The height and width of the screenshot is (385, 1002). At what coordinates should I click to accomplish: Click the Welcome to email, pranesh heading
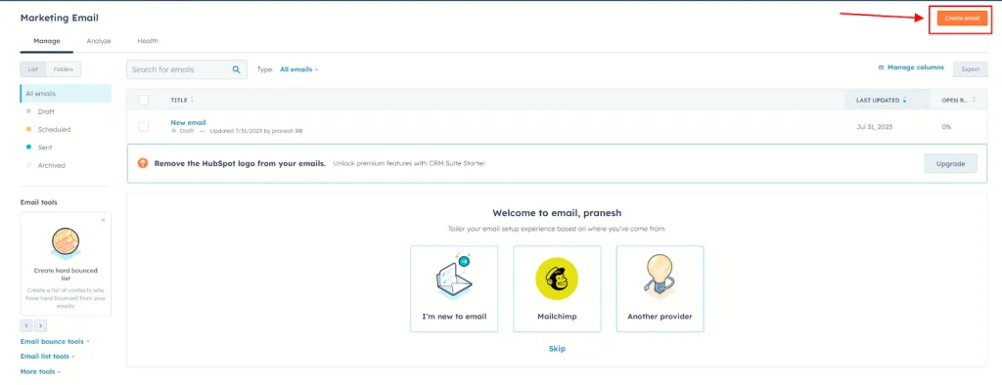point(557,213)
